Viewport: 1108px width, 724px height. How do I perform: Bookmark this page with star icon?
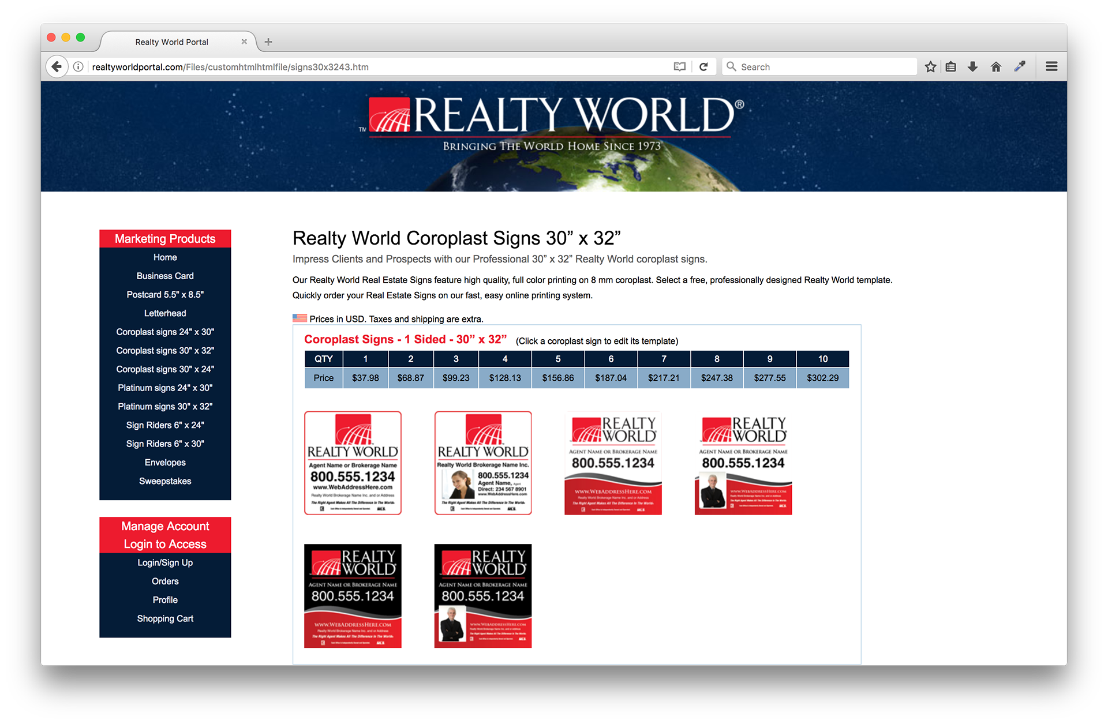click(x=930, y=67)
